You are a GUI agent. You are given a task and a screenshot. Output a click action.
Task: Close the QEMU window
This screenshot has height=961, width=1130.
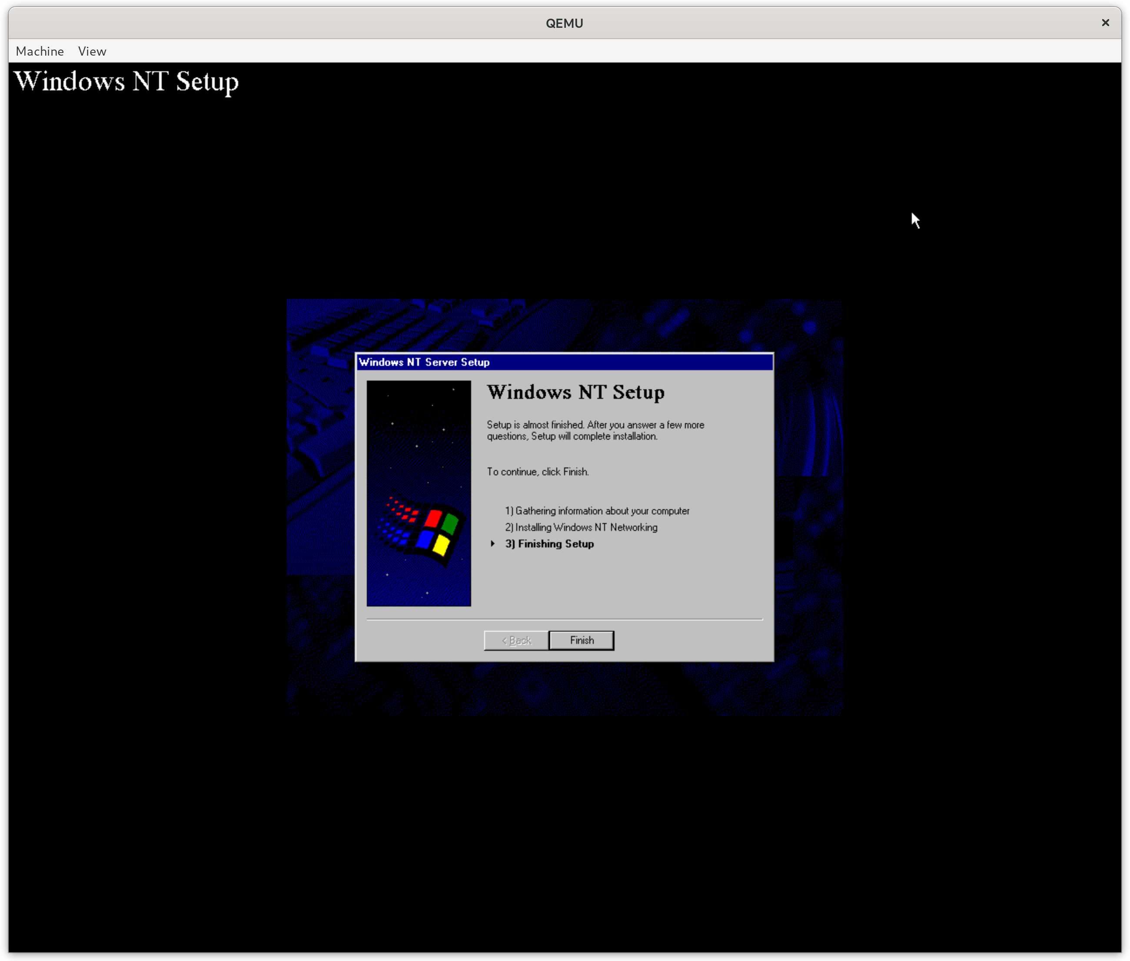coord(1105,23)
